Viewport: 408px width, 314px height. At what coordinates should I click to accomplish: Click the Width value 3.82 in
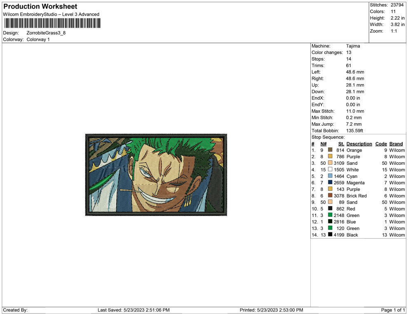click(x=398, y=24)
